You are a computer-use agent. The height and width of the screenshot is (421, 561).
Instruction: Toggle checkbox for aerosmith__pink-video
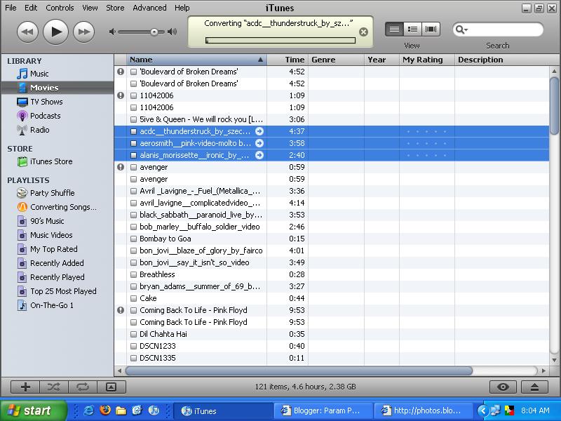[x=133, y=143]
